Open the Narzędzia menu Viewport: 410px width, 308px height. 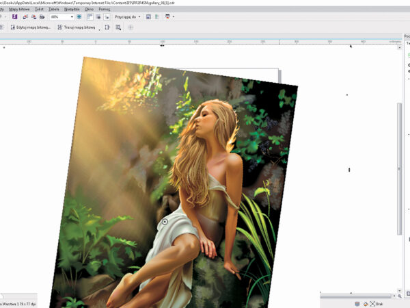click(x=71, y=10)
